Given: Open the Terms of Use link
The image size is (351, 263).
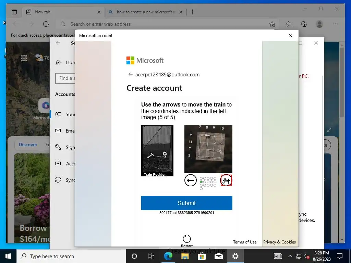Looking at the screenshot, I should [x=245, y=242].
